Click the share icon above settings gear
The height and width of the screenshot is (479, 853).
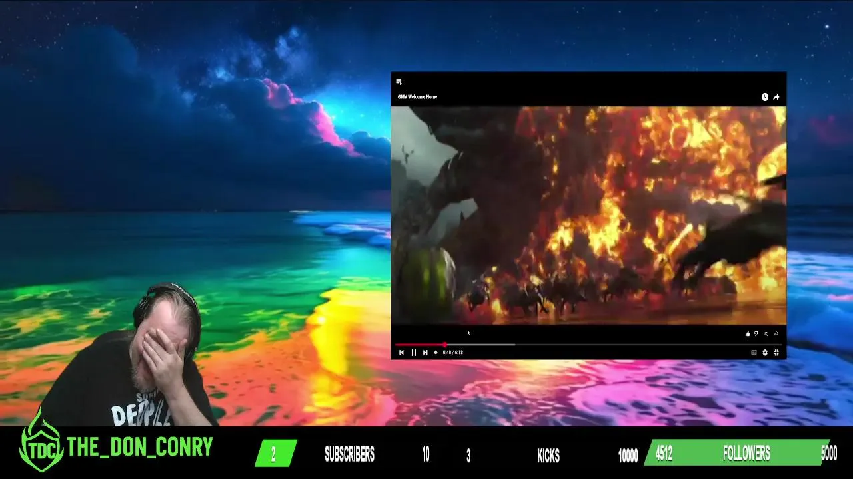776,334
